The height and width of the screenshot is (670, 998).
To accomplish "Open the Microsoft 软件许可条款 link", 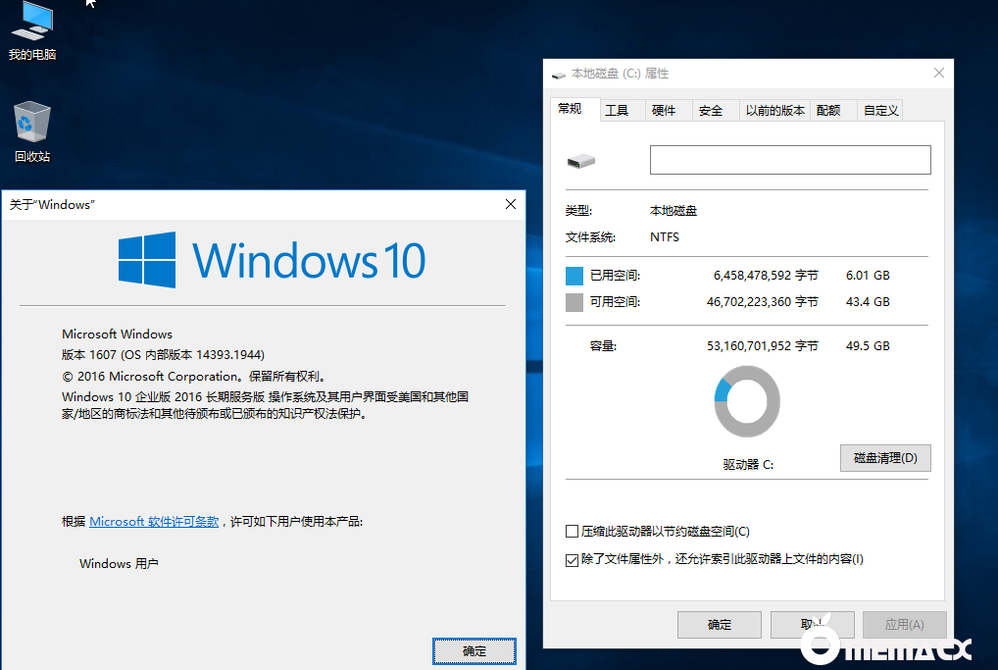I will [154, 522].
